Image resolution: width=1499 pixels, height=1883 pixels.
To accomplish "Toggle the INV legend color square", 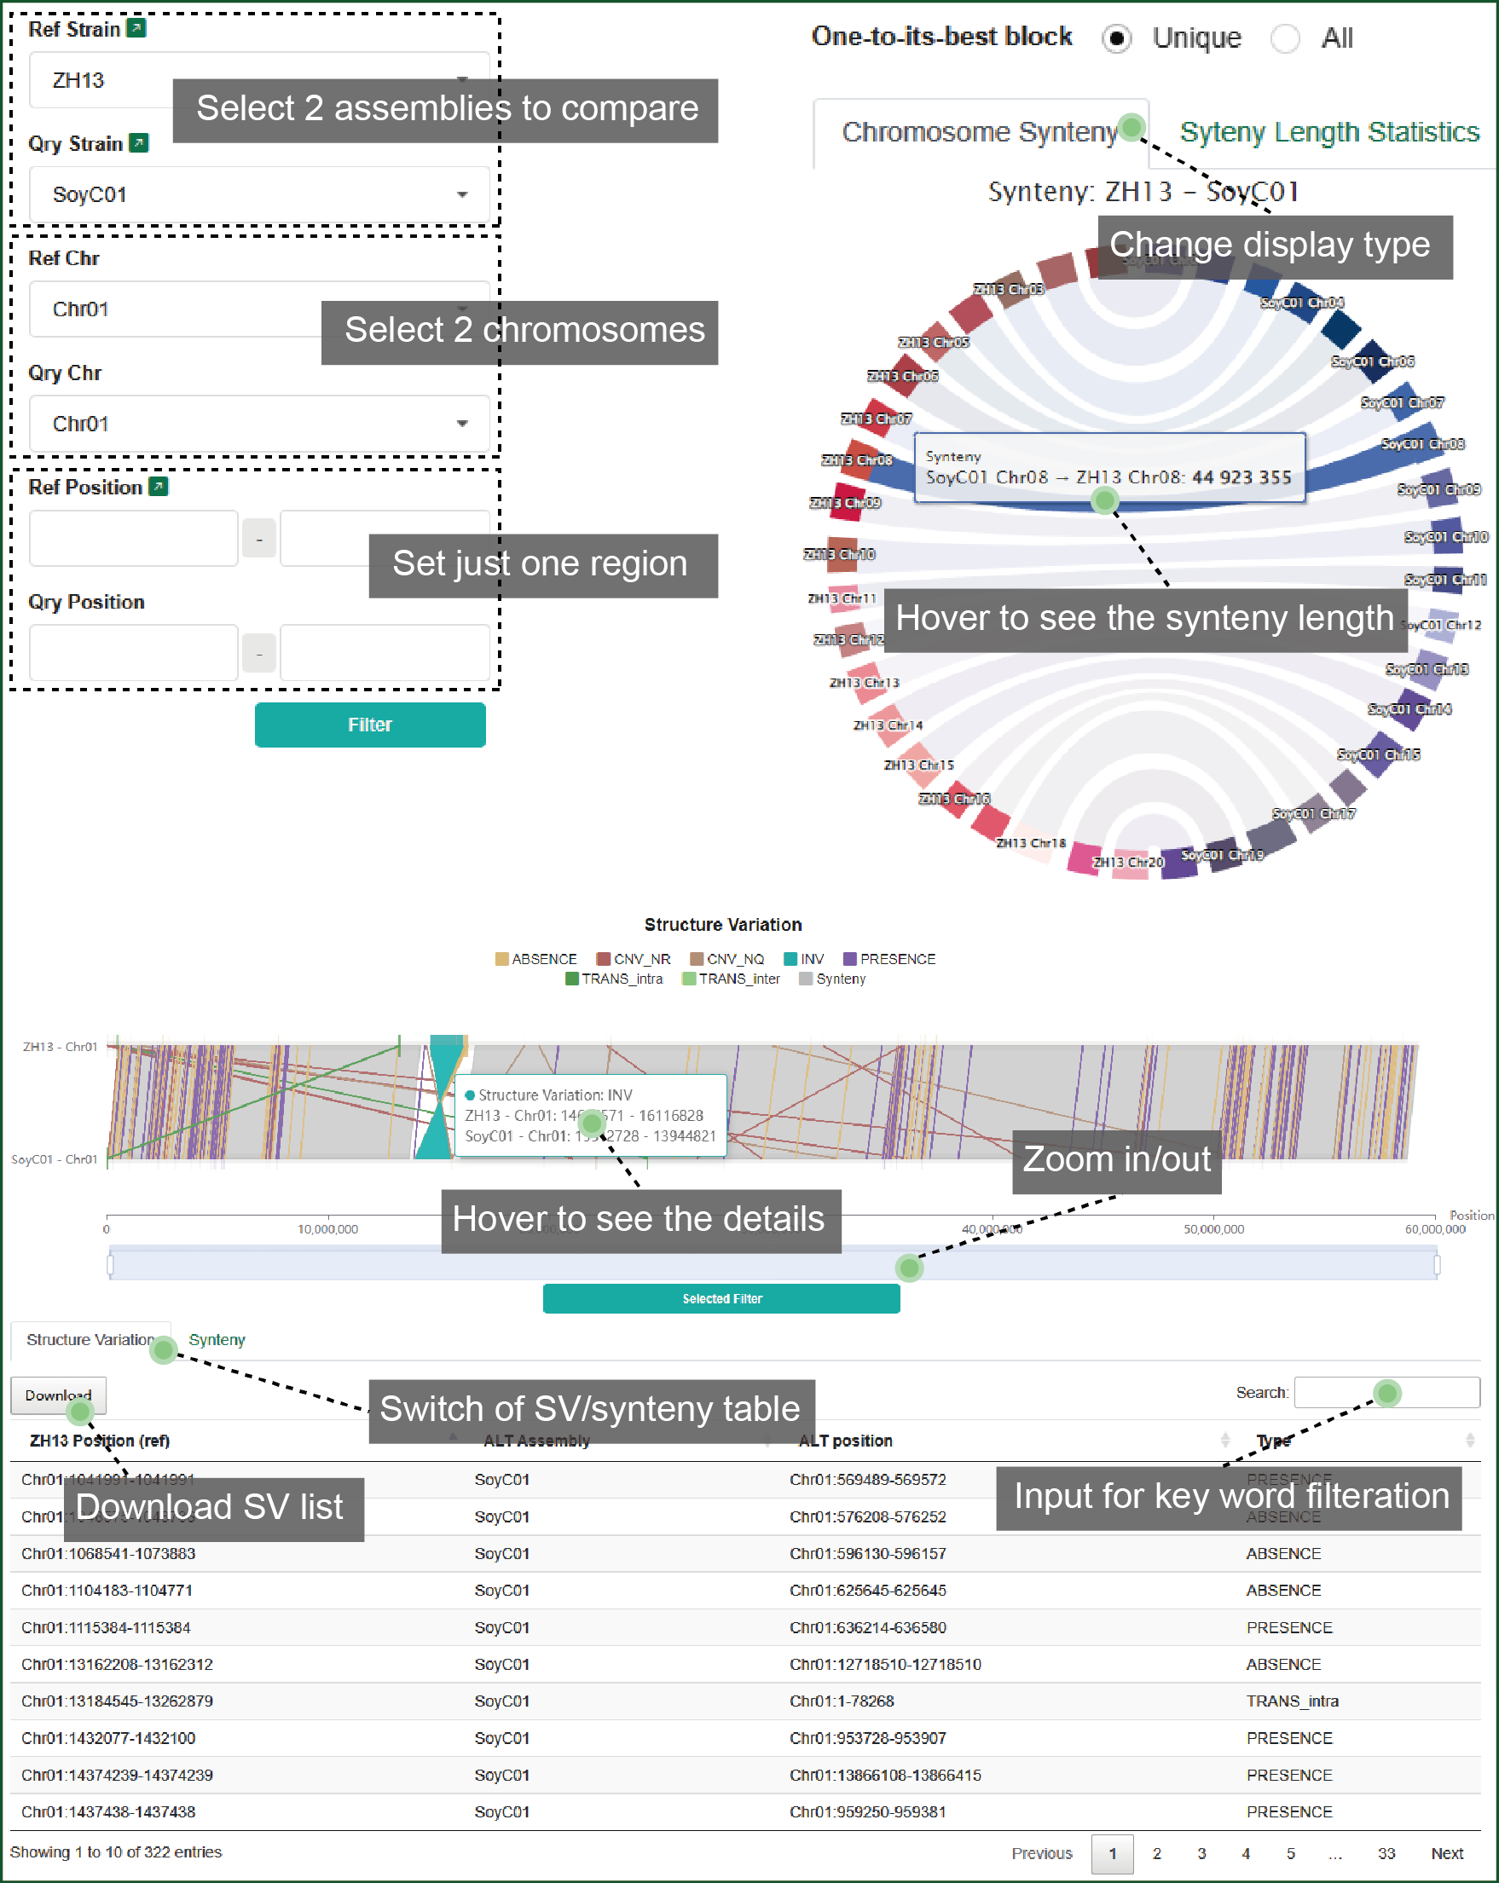I will pos(790,959).
